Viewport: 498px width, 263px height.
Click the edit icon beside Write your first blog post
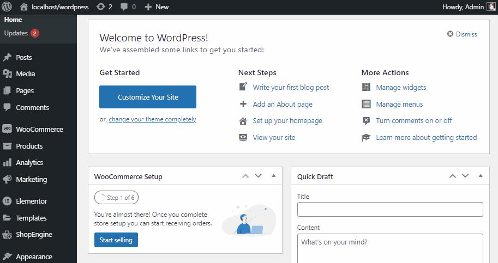pos(243,87)
